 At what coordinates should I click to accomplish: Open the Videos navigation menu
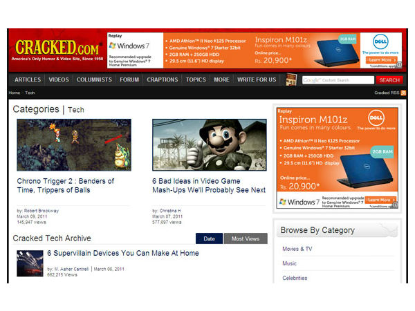59,79
